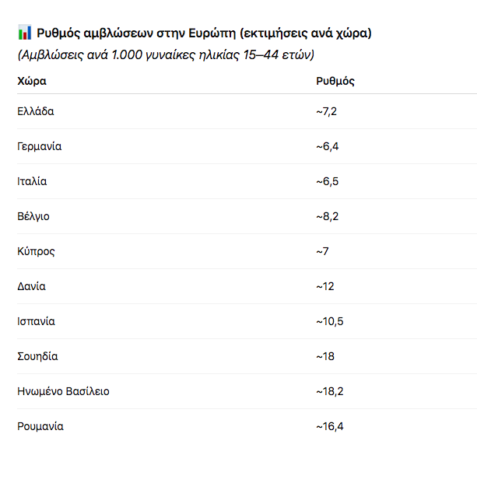Select the Βέλγιο row label

33,216
